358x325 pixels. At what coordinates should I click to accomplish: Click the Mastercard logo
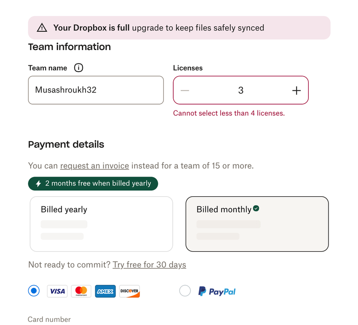(81, 291)
